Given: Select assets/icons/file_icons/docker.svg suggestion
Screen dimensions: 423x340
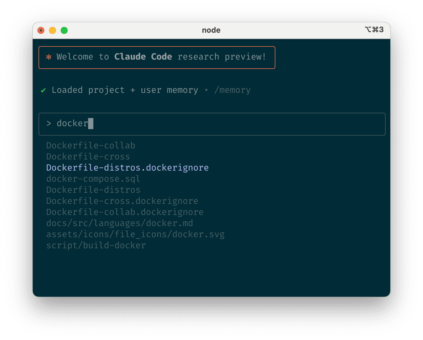Looking at the screenshot, I should click(135, 234).
